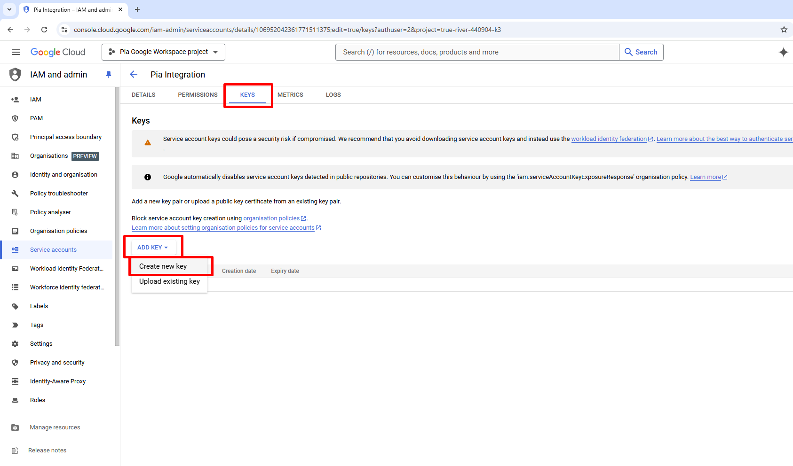
Task: Switch to the LOGS tab
Action: point(333,95)
